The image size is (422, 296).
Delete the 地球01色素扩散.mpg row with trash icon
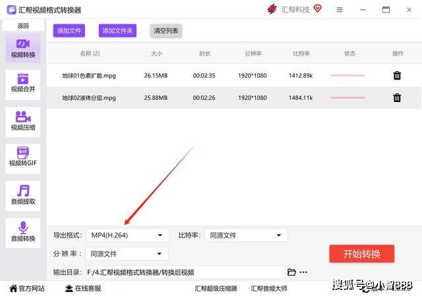pyautogui.click(x=397, y=76)
